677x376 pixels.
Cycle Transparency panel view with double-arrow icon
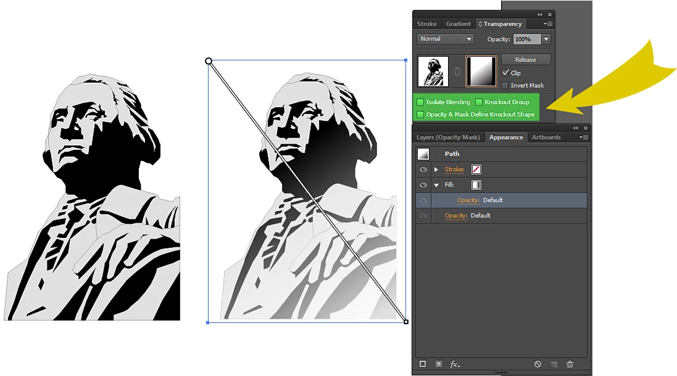click(x=480, y=23)
